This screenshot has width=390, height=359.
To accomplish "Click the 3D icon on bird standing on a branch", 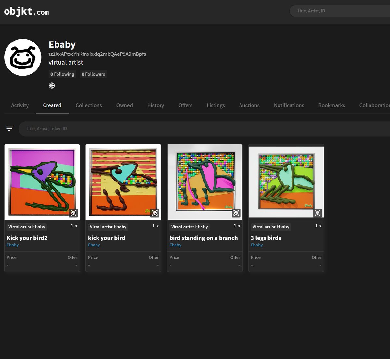I will coord(236,213).
